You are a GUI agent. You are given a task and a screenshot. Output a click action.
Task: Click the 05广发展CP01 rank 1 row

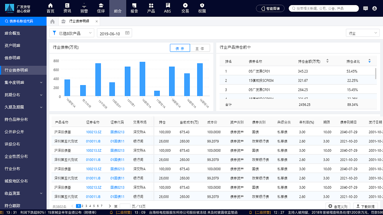point(298,71)
